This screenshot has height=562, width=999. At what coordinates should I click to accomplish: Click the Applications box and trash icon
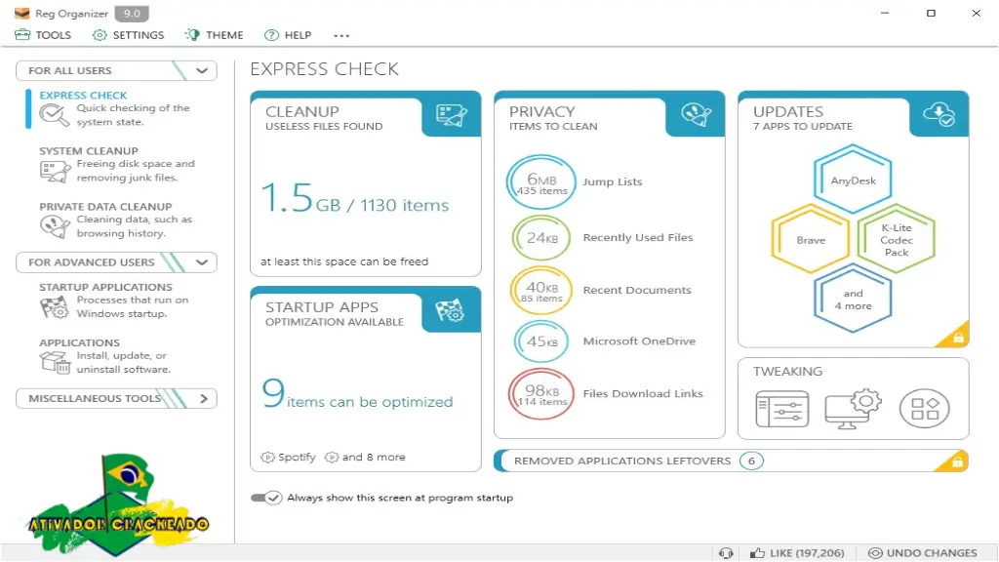(55, 362)
